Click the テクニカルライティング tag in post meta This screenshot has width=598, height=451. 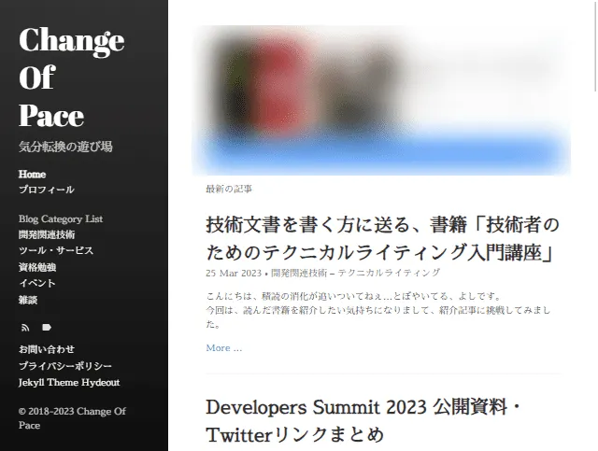coord(389,273)
